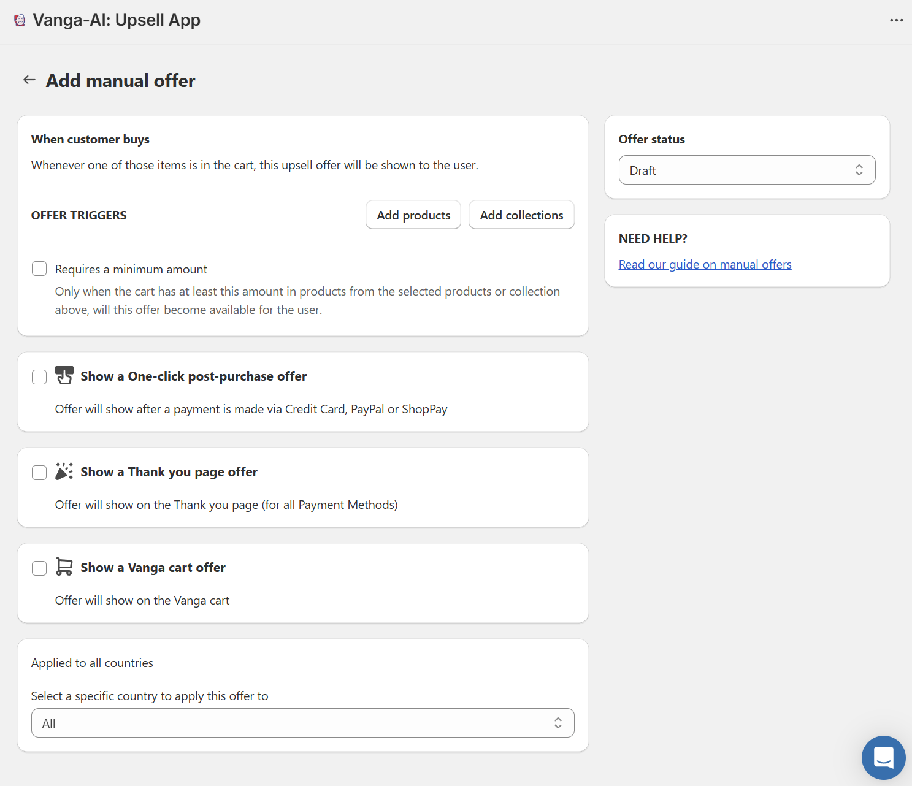Click the Offer status dropdown arrows

click(859, 170)
